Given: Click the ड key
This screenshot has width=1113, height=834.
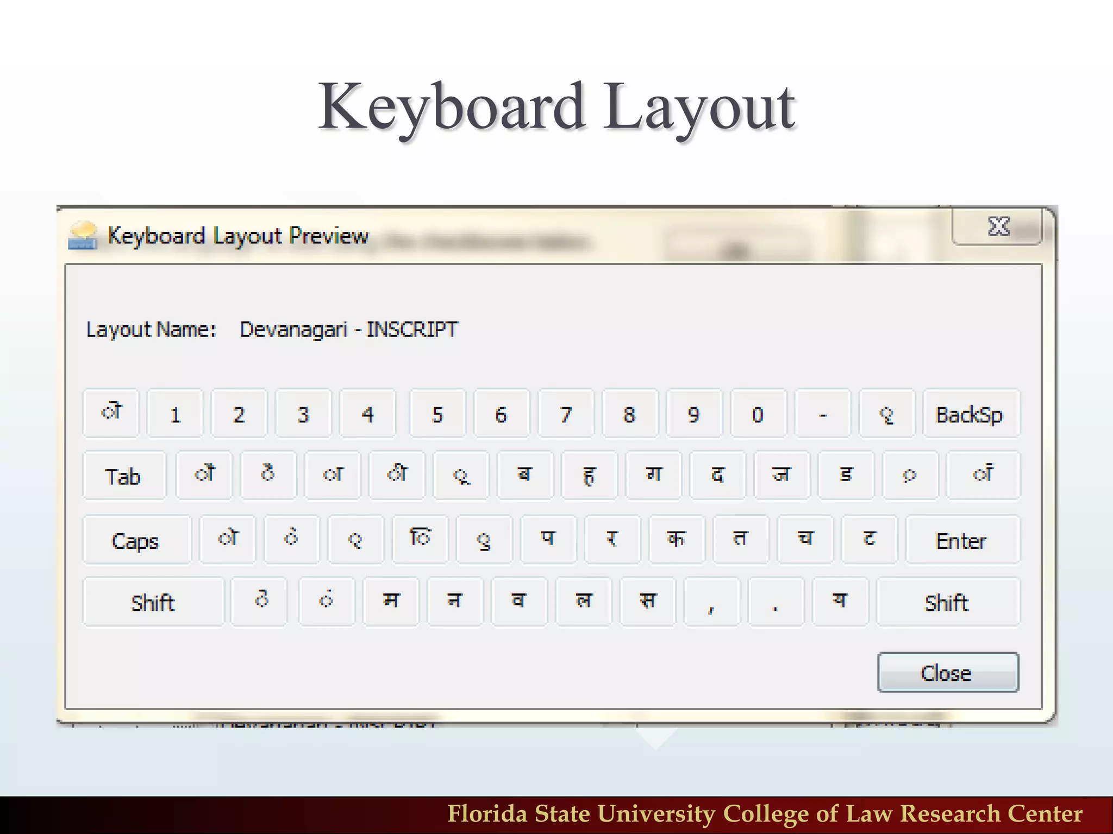Looking at the screenshot, I should point(846,476).
